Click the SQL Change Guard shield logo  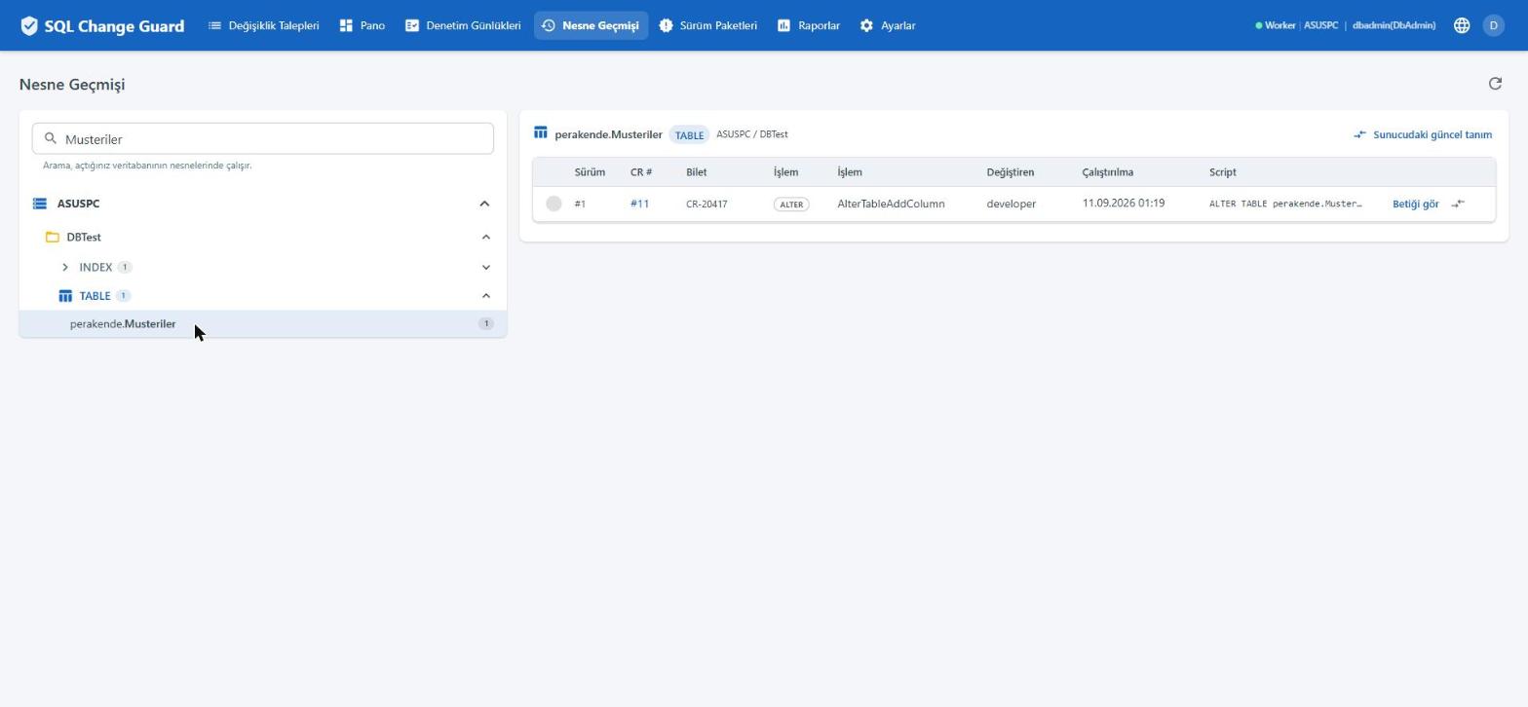29,25
